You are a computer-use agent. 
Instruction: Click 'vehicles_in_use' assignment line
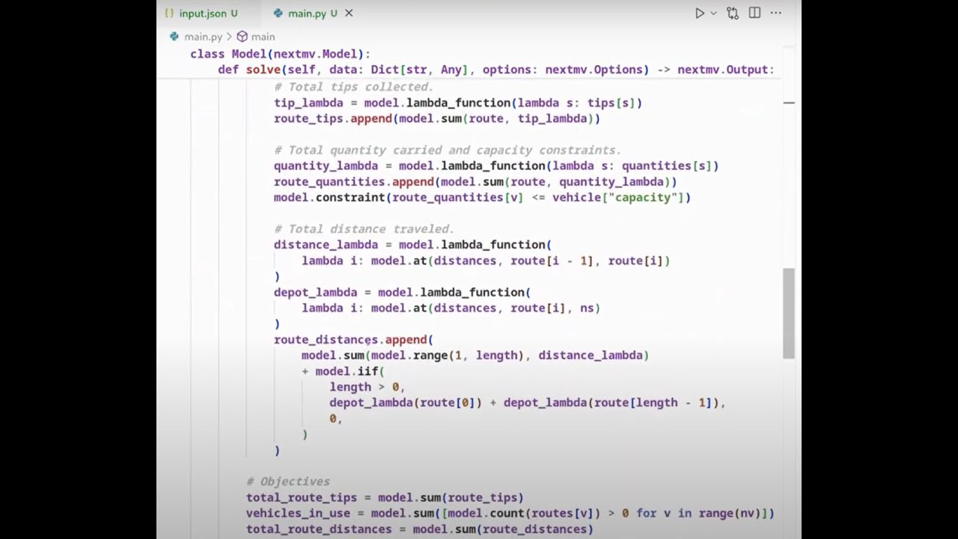(x=510, y=514)
